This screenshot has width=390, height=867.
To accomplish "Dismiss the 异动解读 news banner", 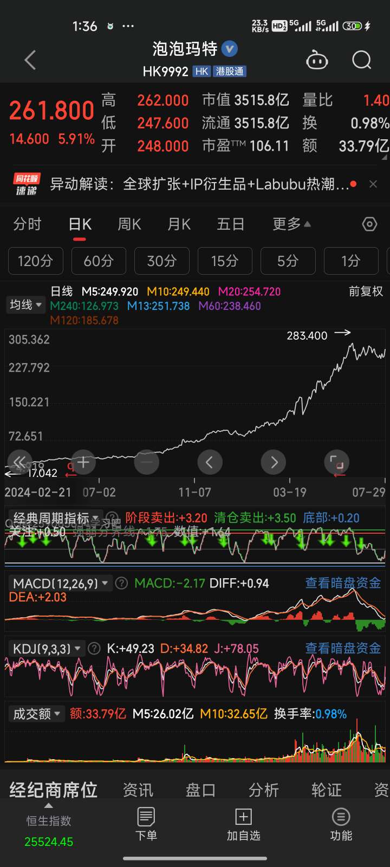I will (x=373, y=184).
